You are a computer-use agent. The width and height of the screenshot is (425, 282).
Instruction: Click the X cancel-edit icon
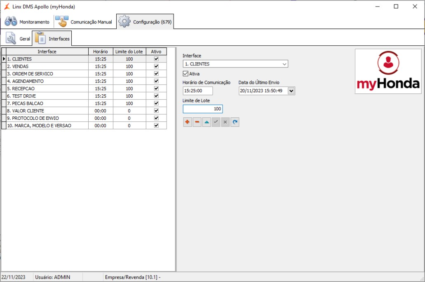coord(225,122)
